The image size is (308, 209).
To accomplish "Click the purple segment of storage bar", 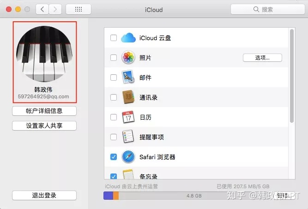I will click(108, 196).
